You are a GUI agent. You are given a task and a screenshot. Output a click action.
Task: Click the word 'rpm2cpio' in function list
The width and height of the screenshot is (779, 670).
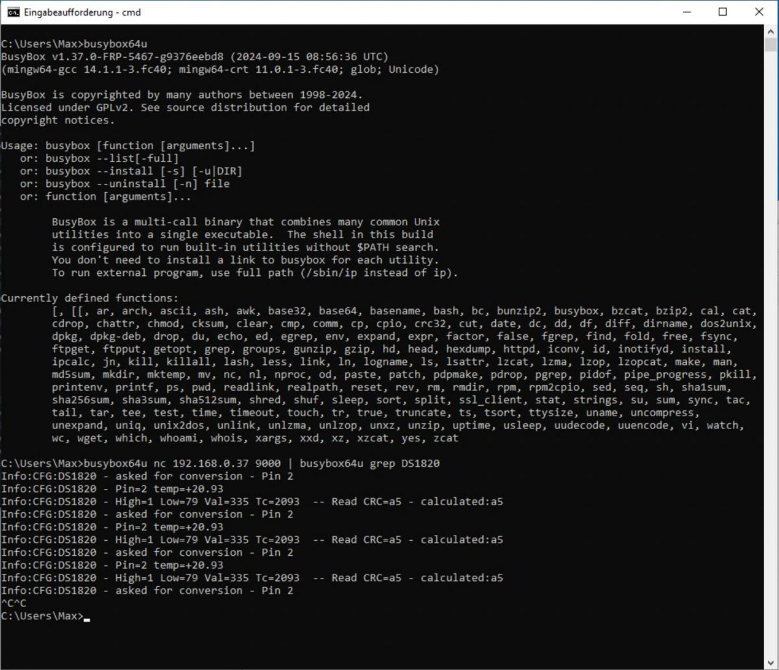(554, 388)
